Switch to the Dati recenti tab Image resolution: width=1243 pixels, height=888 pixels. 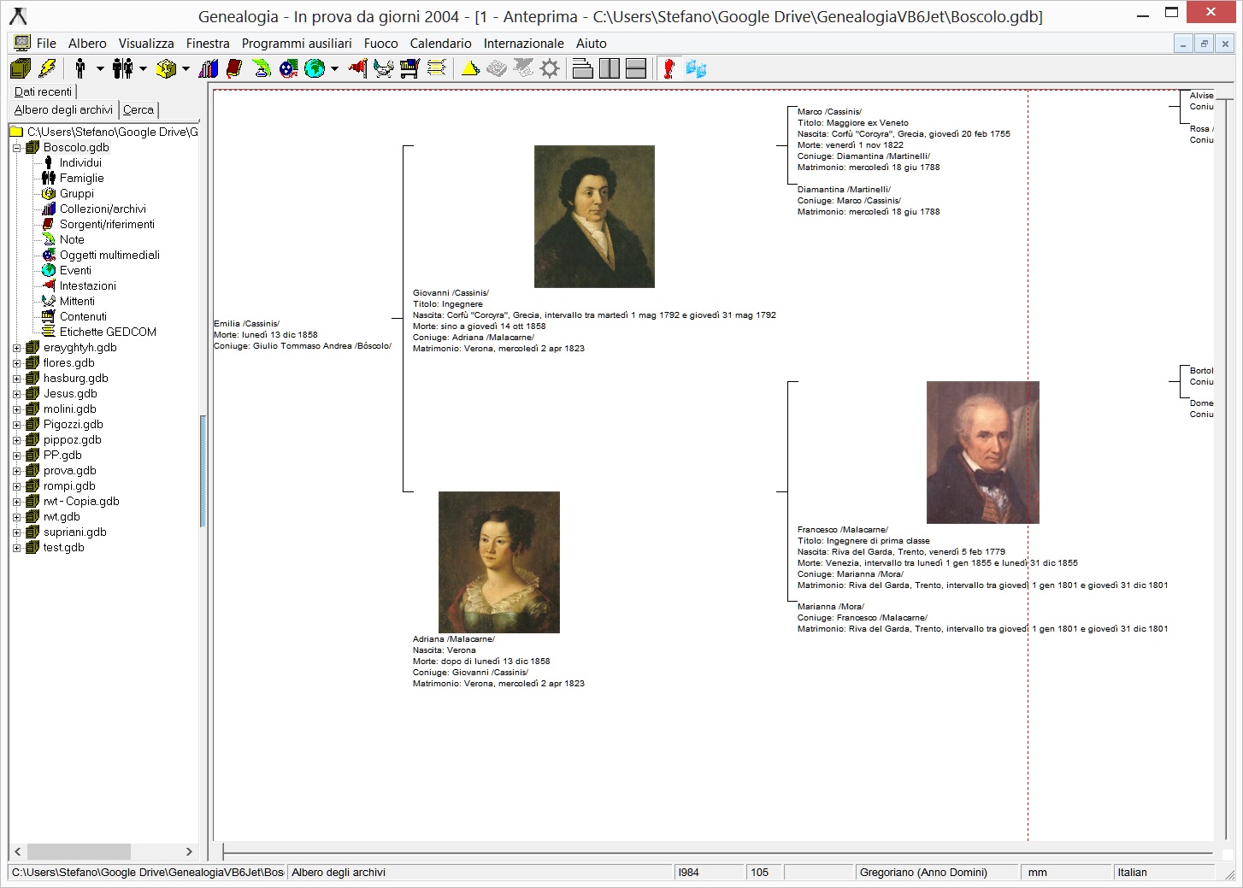pyautogui.click(x=43, y=91)
